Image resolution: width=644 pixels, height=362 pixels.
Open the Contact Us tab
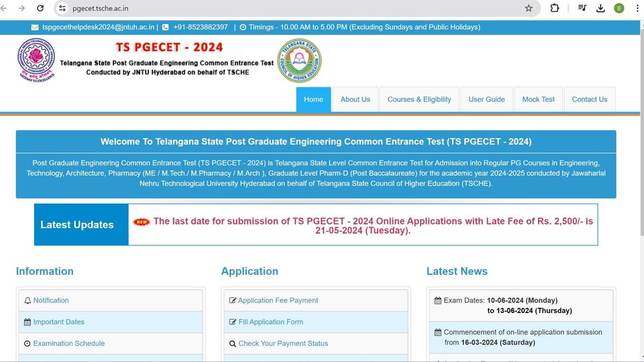coord(590,99)
